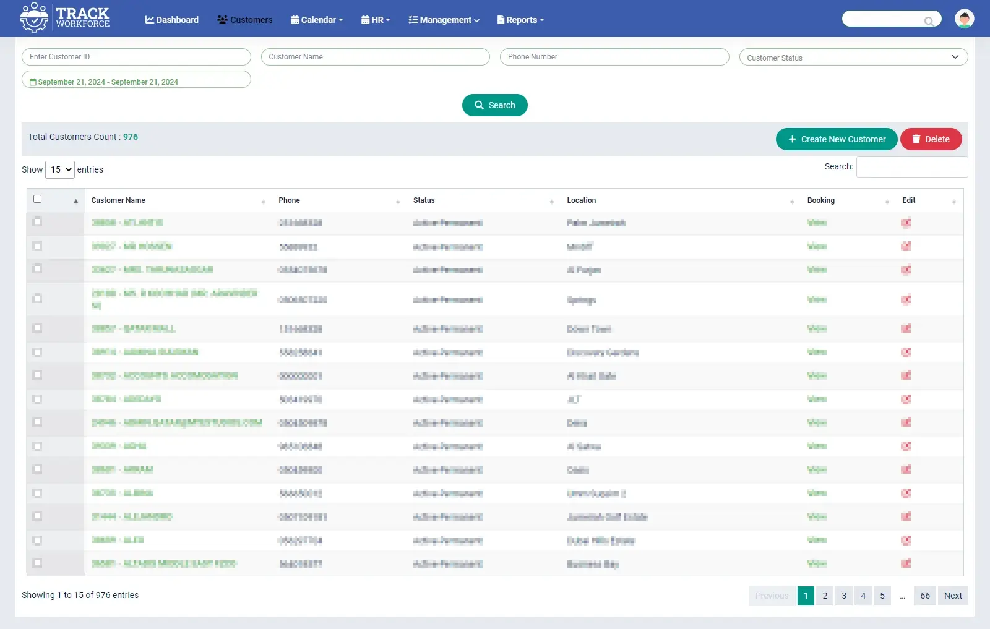Focus the Phone Number filter field
Image resolution: width=990 pixels, height=629 pixels.
tap(614, 57)
